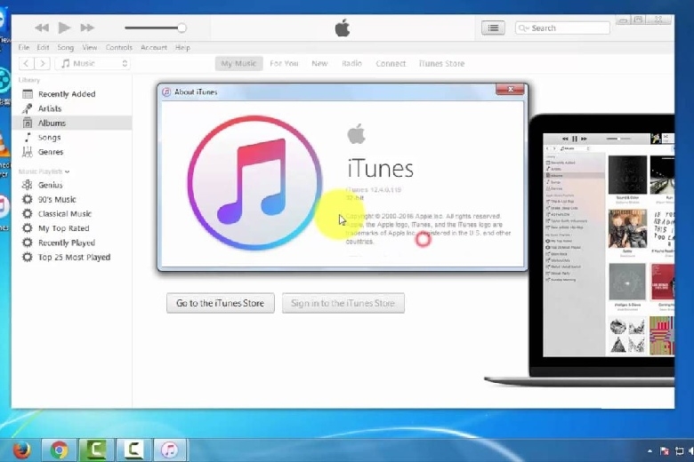This screenshot has width=694, height=462.
Task: Open Firefox from the taskbar
Action: tap(21, 450)
